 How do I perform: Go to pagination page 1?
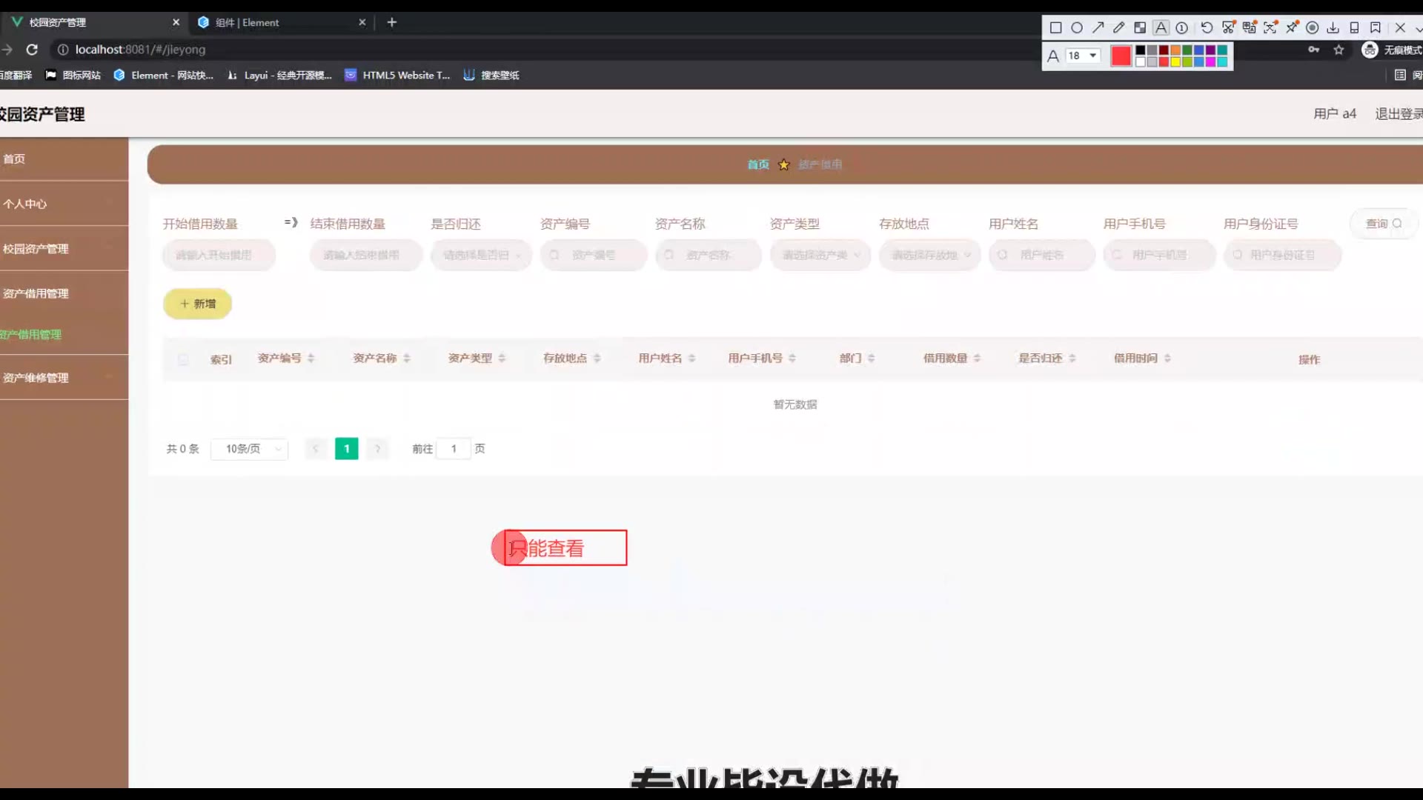pyautogui.click(x=346, y=449)
